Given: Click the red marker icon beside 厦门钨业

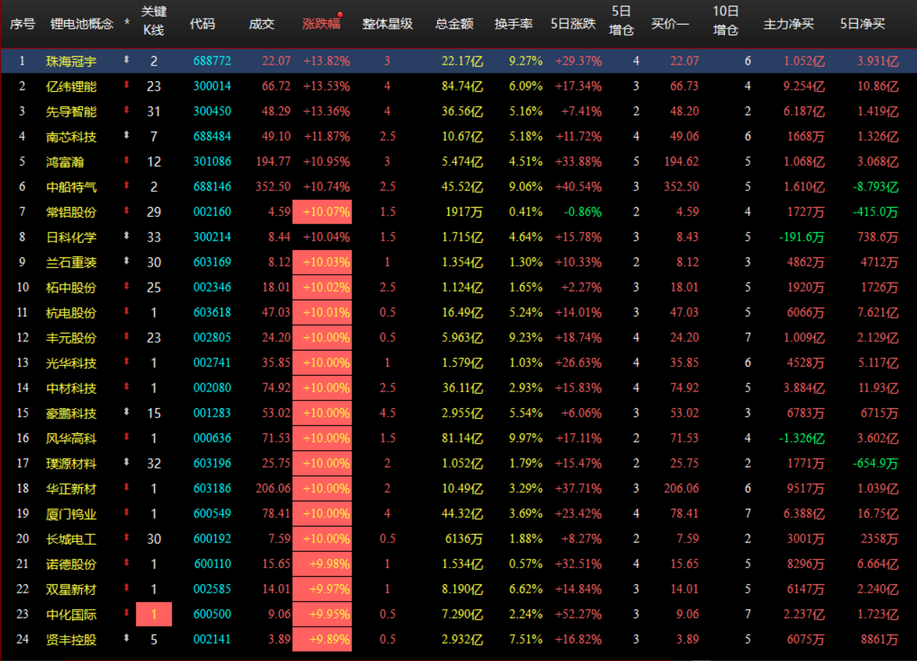Looking at the screenshot, I should (127, 513).
